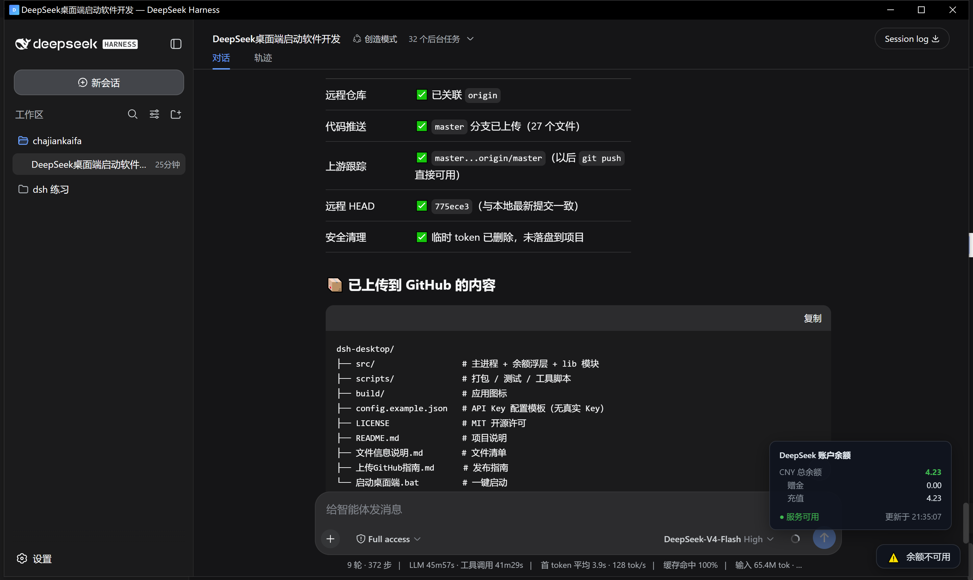The height and width of the screenshot is (580, 973).
Task: Click the green check in 安全清理 row
Action: click(422, 237)
